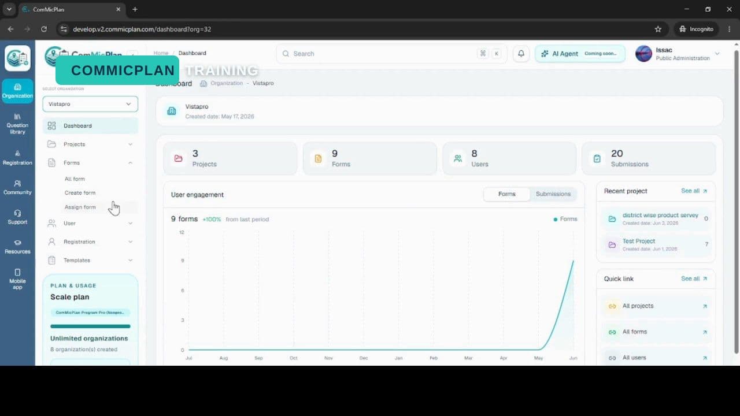Click the Forms stat card document icon
This screenshot has width=740, height=416.
318,158
